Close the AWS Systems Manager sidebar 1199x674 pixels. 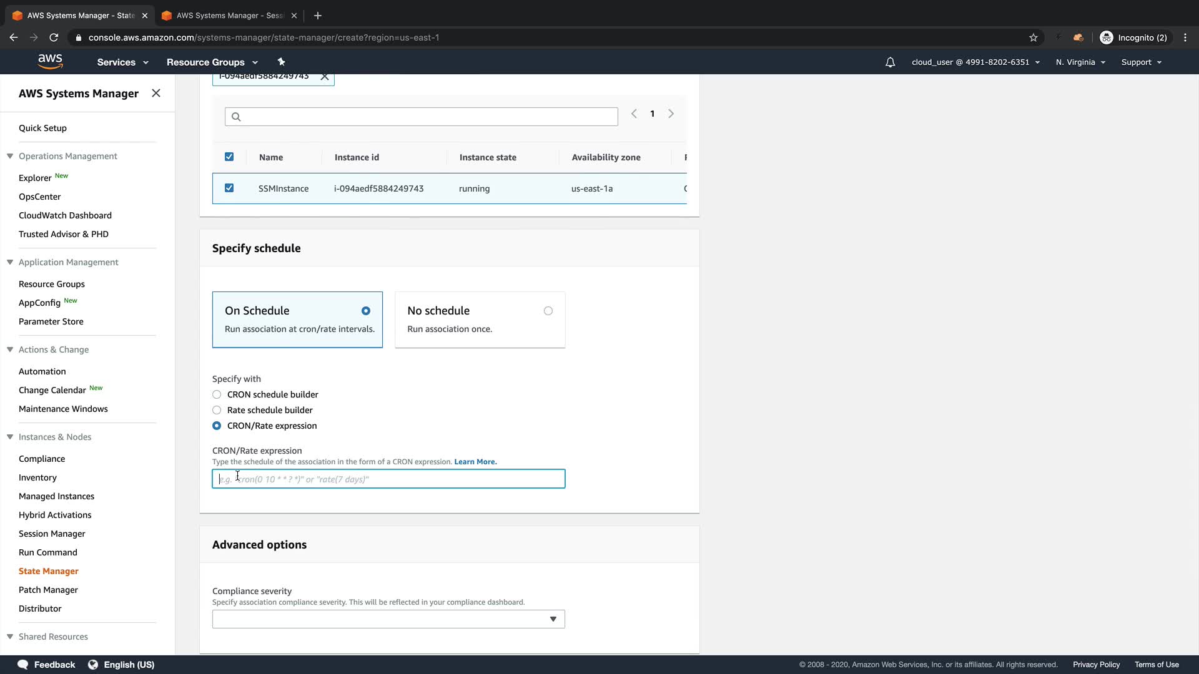pyautogui.click(x=156, y=93)
